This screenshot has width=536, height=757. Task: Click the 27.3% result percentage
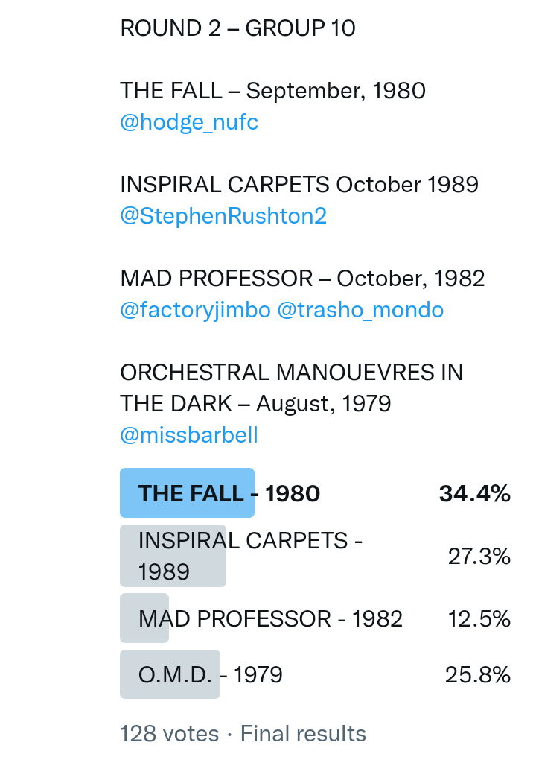pos(479,556)
